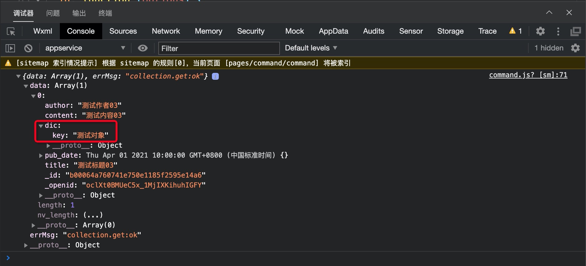Click the length: 1 property
The image size is (586, 266).
pos(56,205)
